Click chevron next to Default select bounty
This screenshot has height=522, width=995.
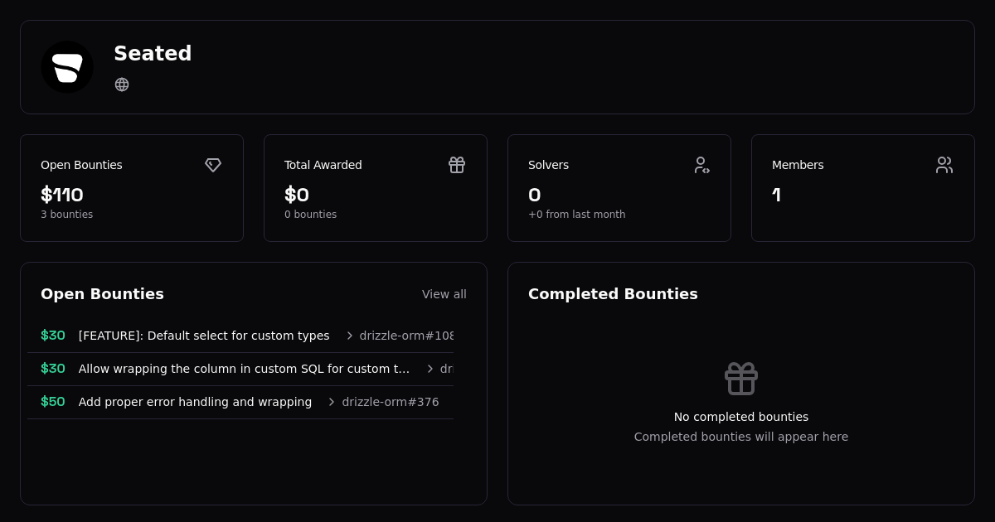(349, 336)
